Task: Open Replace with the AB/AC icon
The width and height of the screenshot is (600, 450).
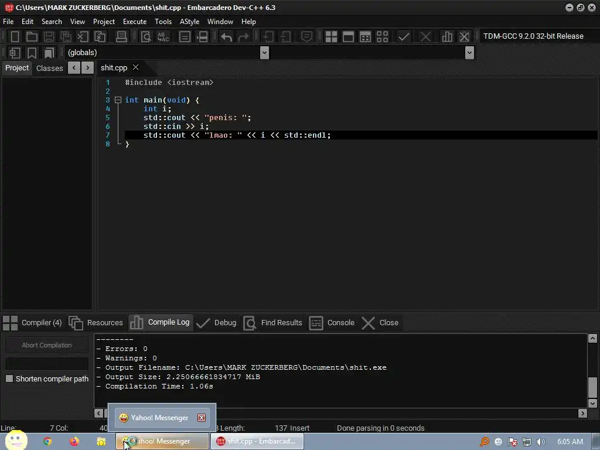Action: click(163, 37)
